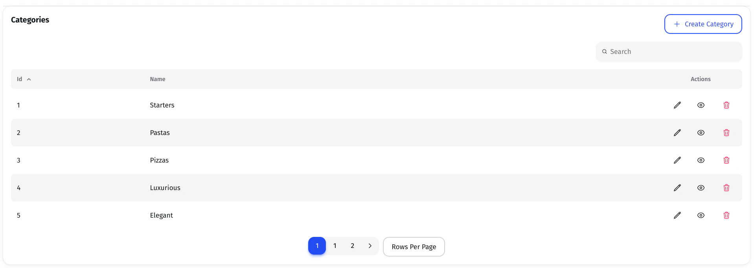This screenshot has height=268, width=754.
Task: Click the trash icon for Luxurious
Action: pyautogui.click(x=726, y=188)
